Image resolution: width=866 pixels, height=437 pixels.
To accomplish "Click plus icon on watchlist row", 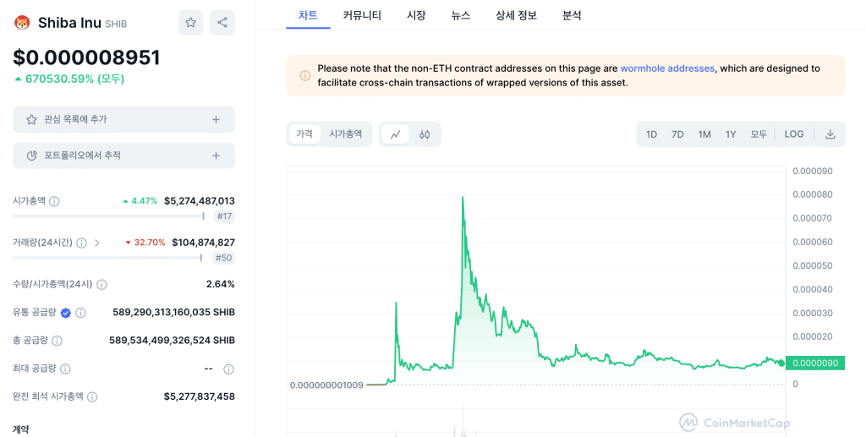I will coord(216,120).
